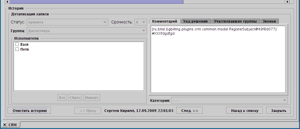Switch to the Комментарий tab

(165, 21)
